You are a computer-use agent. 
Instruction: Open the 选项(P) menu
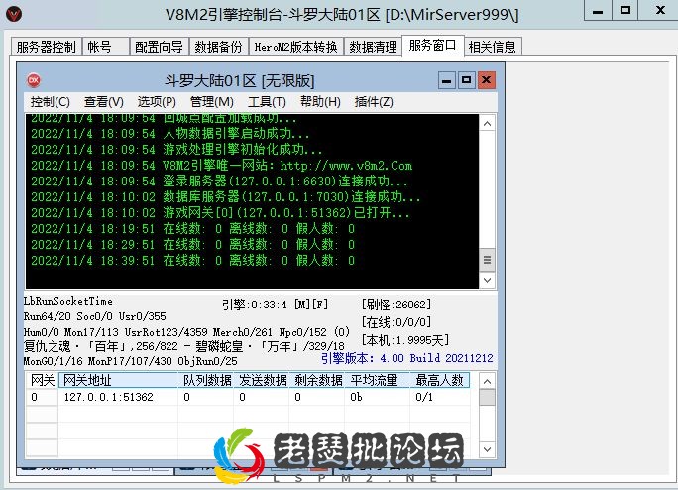tap(157, 102)
